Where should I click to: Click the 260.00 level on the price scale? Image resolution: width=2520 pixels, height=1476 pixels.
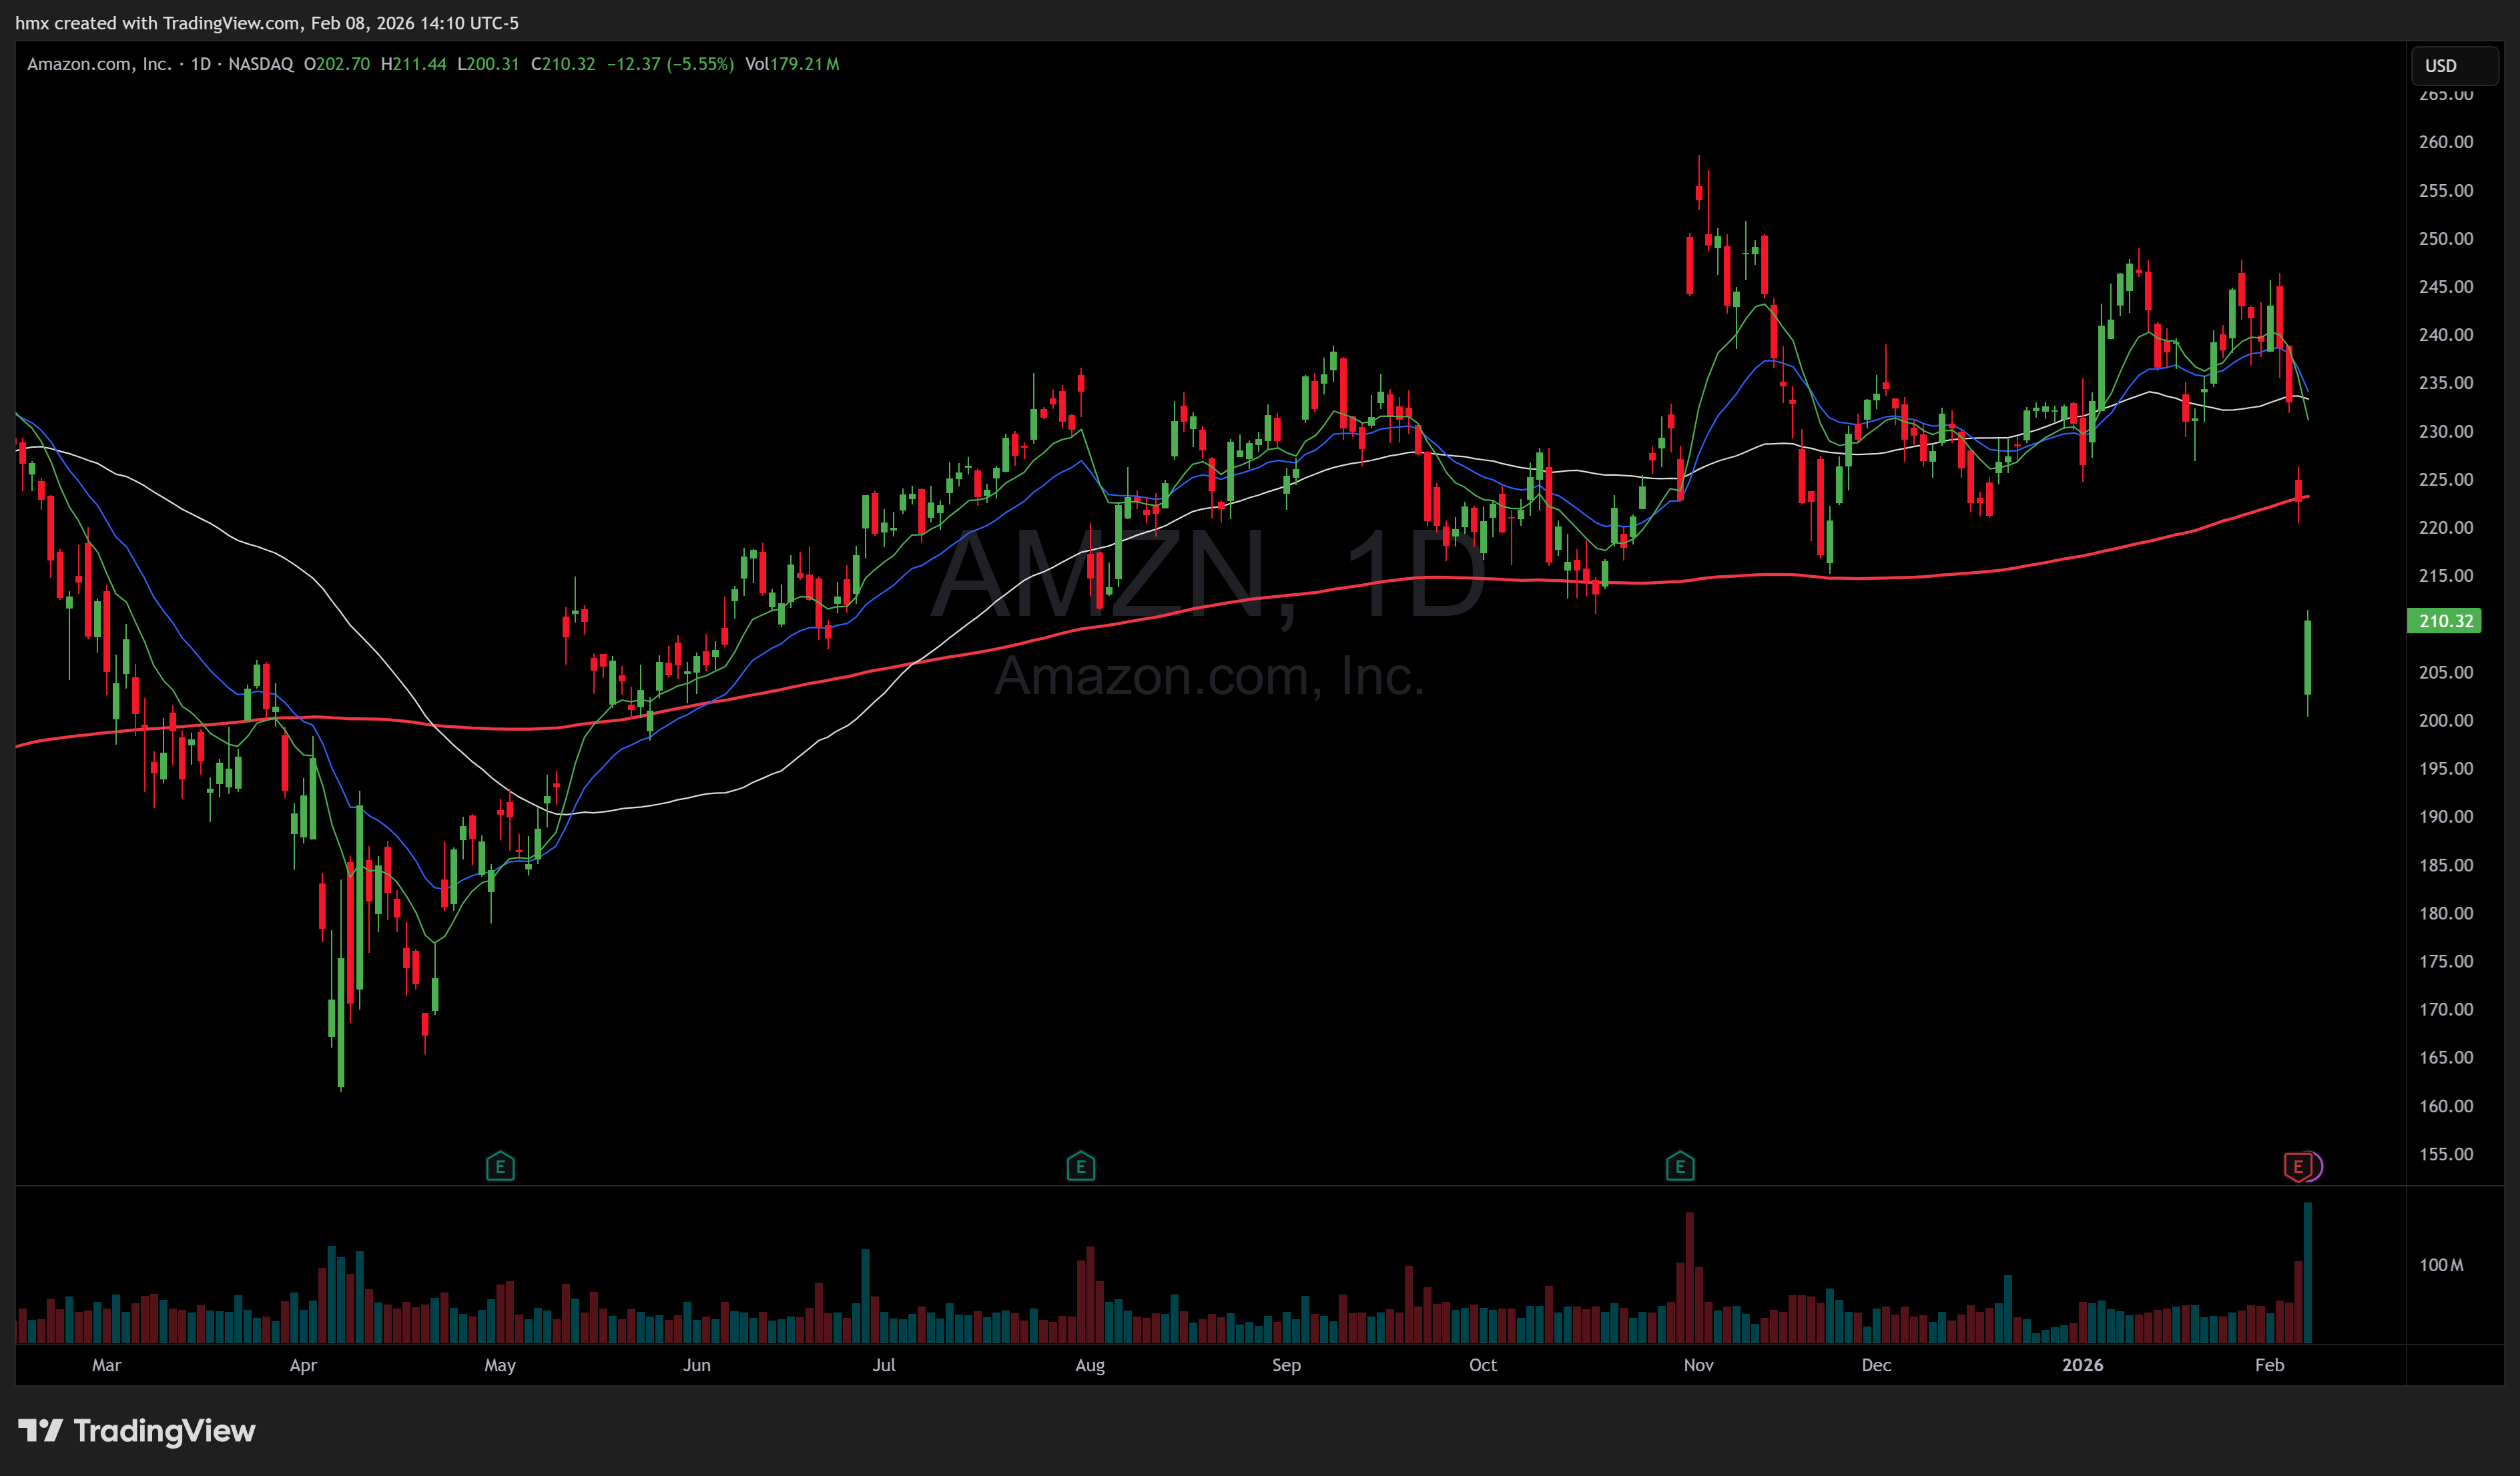coord(2445,142)
